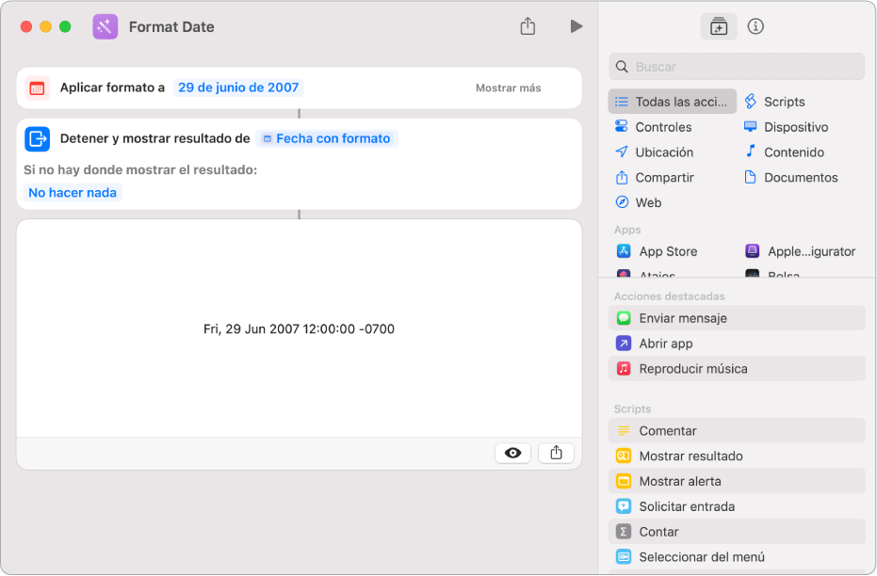Click the Fecha con formato variable token
This screenshot has width=877, height=576.
pyautogui.click(x=327, y=138)
